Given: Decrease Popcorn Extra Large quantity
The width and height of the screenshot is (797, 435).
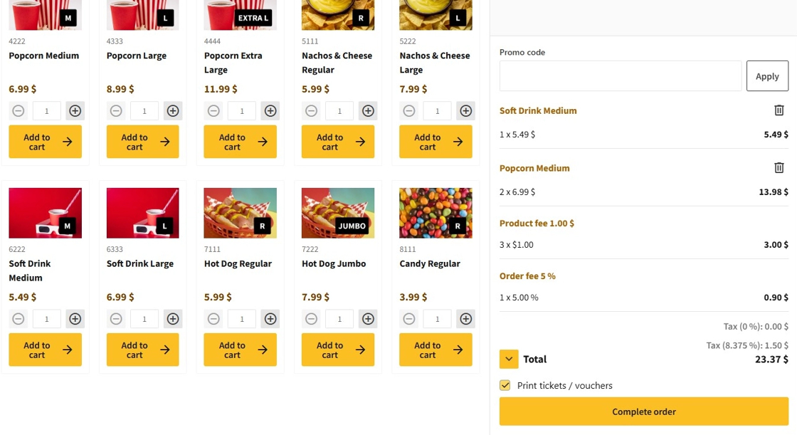Looking at the screenshot, I should 213,111.
